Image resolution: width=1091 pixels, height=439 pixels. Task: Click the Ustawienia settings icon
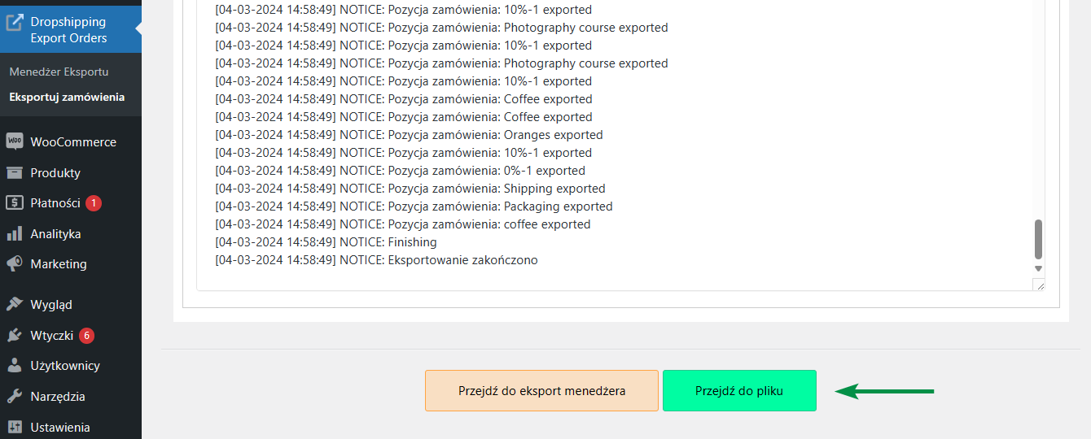pos(15,427)
